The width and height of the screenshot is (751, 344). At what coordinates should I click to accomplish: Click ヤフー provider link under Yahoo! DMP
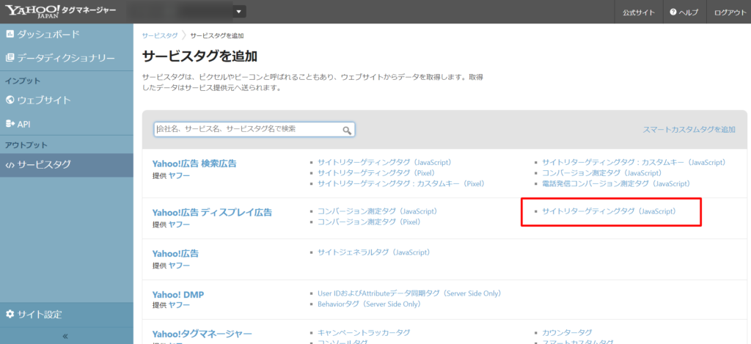tap(179, 305)
